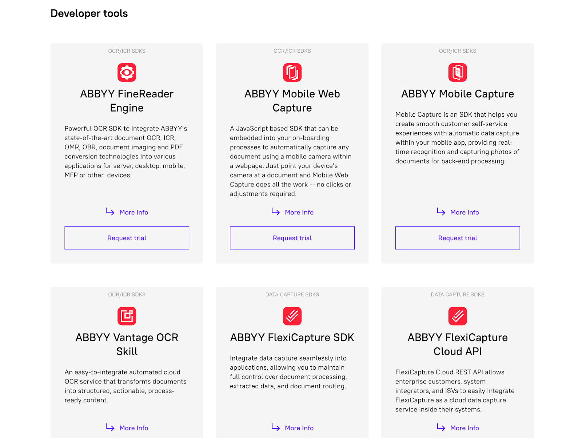
Task: Open More Info for ABBYY FlexiCapture SDK
Action: tap(299, 428)
